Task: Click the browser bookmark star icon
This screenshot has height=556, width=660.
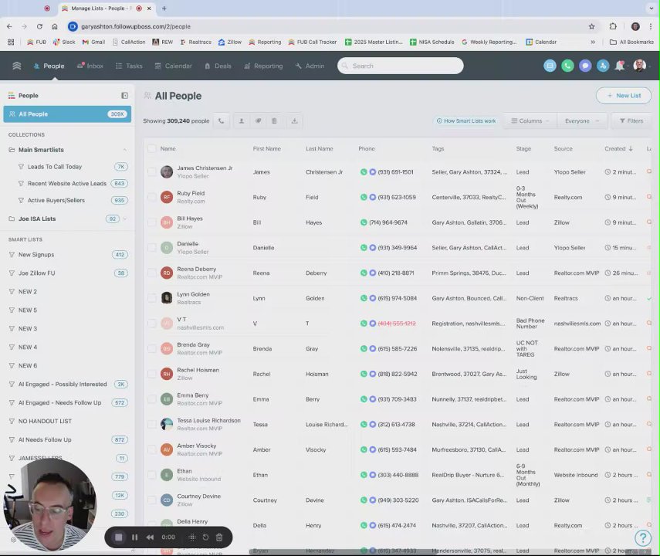Action: (591, 26)
